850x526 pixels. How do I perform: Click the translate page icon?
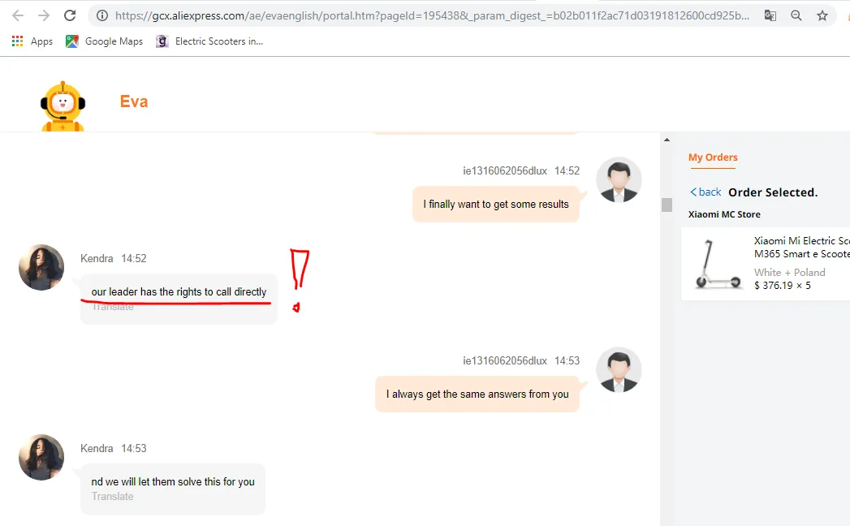coord(770,15)
